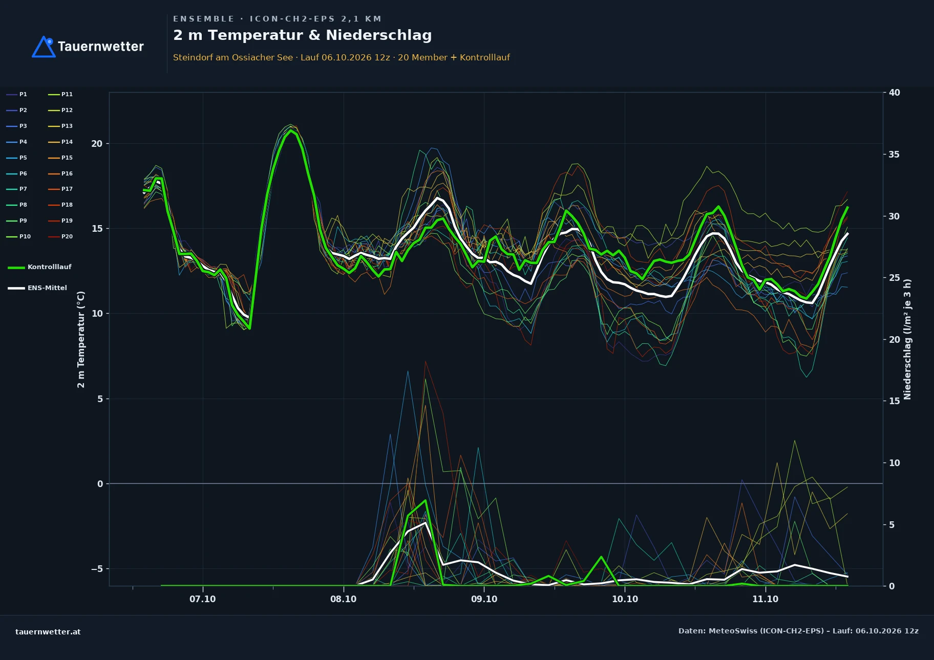Screen dimensions: 934x660
Task: Select the "11.10" date label
Action: point(766,599)
